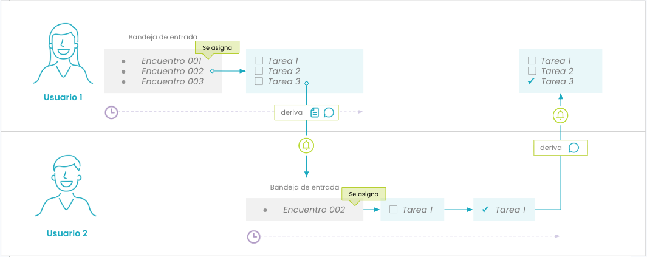Click the checked Tarea 1 box in Usuario 2's row
This screenshot has width=647, height=257.
(x=485, y=210)
